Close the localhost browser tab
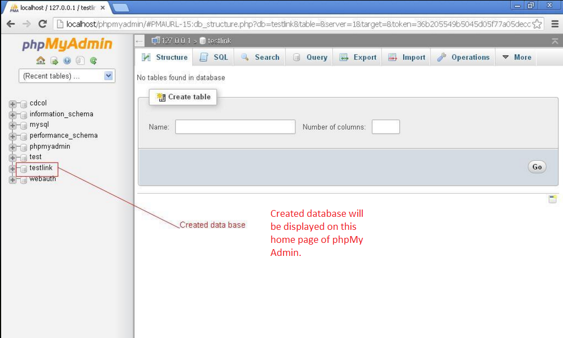 coord(103,7)
